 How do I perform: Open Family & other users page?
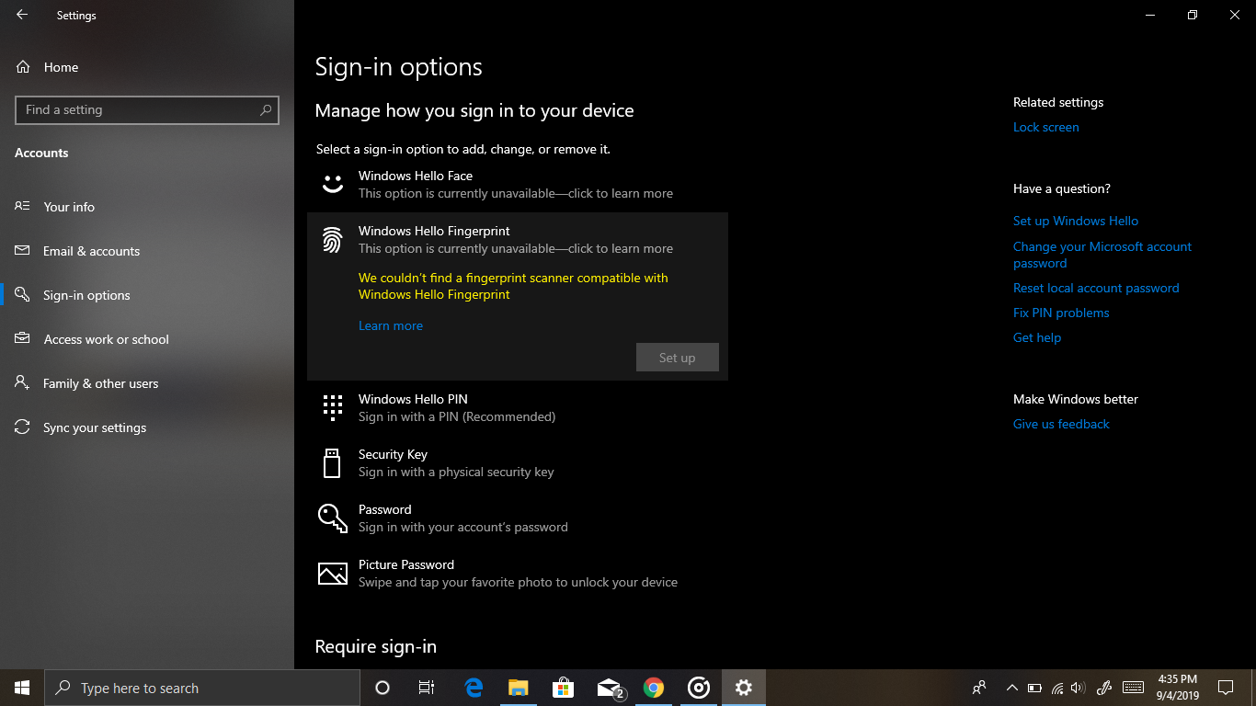100,383
